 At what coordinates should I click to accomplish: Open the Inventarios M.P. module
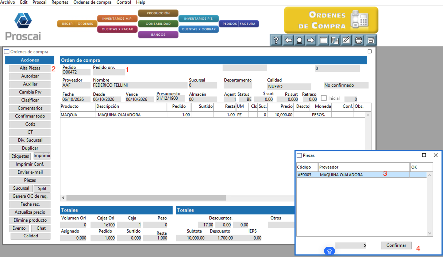tap(117, 19)
